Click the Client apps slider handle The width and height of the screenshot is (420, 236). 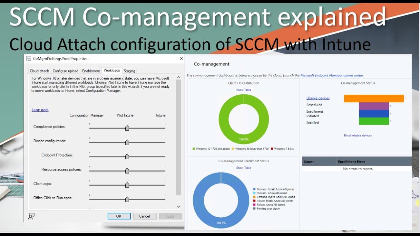127,185
